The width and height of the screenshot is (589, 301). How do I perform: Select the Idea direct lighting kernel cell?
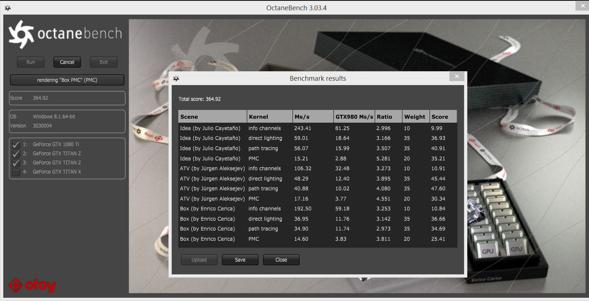[x=265, y=138]
